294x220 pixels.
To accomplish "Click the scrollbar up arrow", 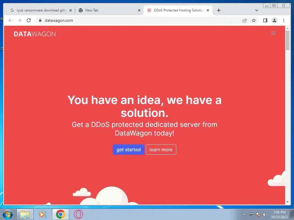I will 287,28.
